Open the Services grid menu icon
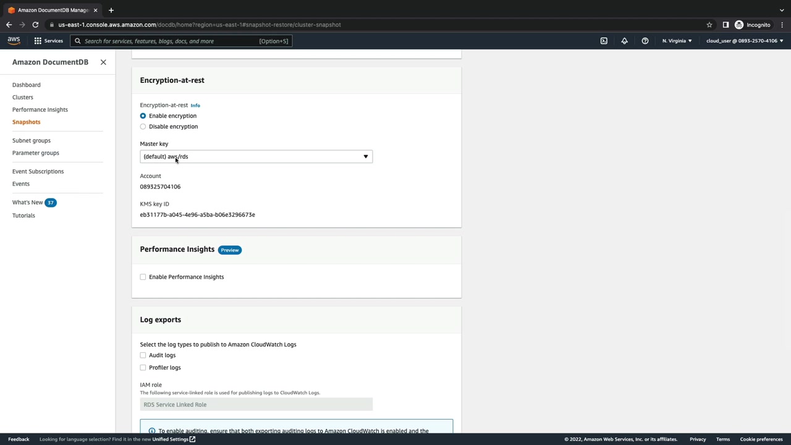Image resolution: width=791 pixels, height=445 pixels. pyautogui.click(x=38, y=41)
